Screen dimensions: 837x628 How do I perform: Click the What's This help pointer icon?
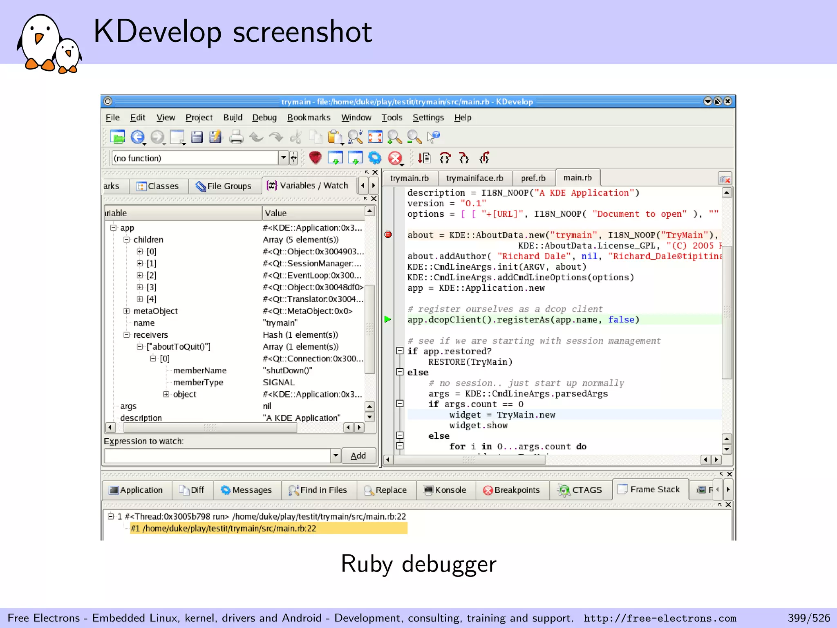(x=433, y=137)
